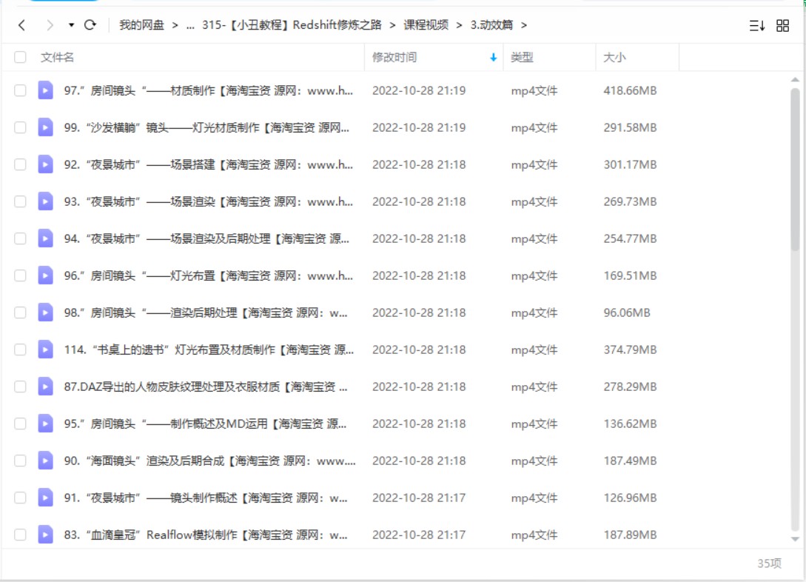Click the video icon of file 114
This screenshot has height=582, width=806.
tap(45, 349)
